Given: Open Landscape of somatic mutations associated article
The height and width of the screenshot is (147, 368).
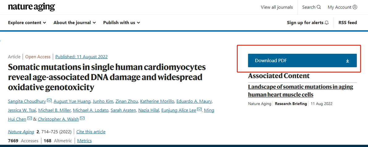Looking at the screenshot, I should click(301, 91).
